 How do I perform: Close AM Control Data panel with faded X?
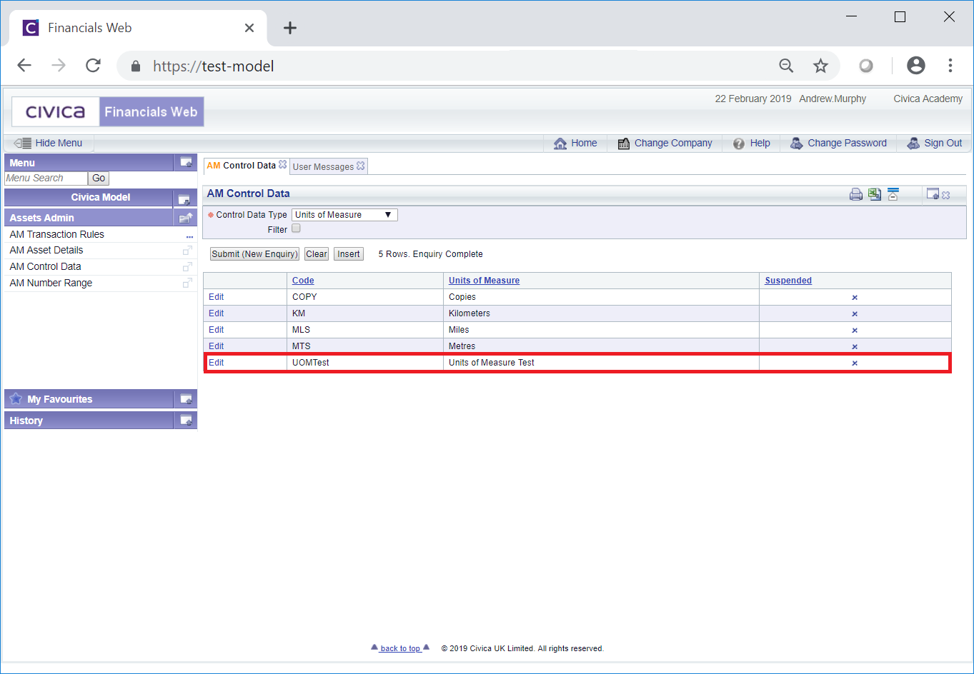[x=946, y=195]
